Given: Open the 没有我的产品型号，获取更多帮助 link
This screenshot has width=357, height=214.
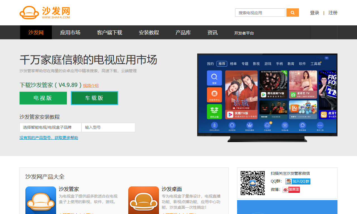Looking at the screenshot, I should pos(49,138).
